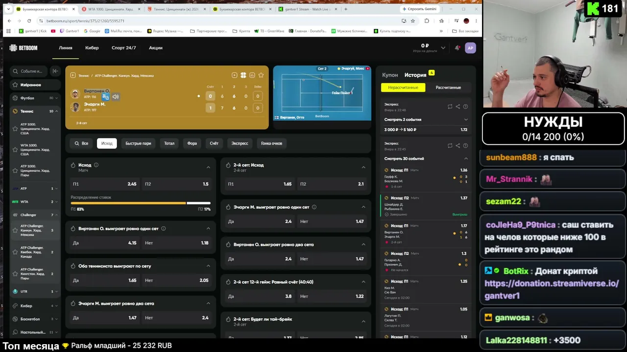
Task: Open the live tennis court tracker widget
Action: click(x=322, y=93)
